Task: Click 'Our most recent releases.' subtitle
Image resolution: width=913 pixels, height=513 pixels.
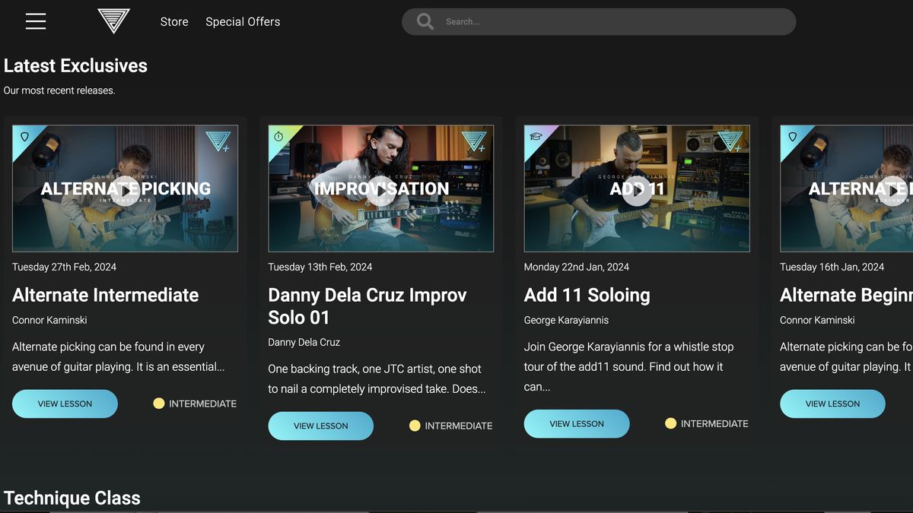Action: pos(59,90)
